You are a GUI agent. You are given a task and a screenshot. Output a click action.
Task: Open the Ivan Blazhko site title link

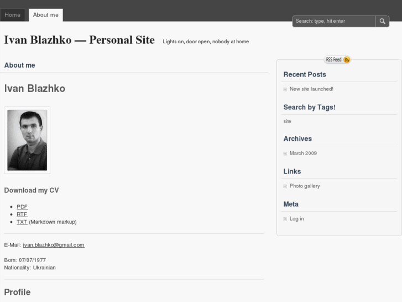79,40
